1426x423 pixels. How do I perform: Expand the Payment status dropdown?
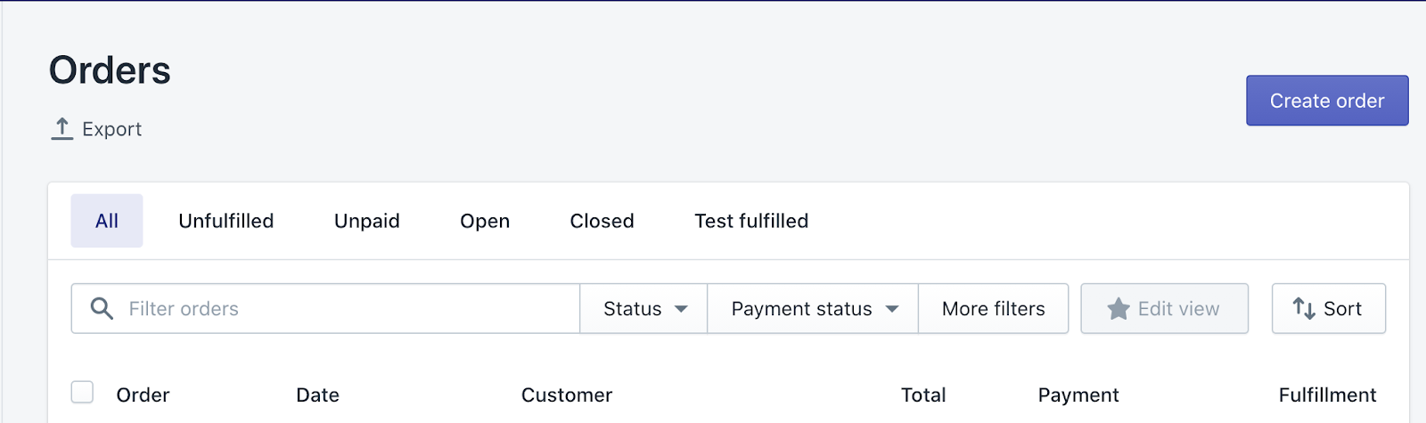(813, 309)
